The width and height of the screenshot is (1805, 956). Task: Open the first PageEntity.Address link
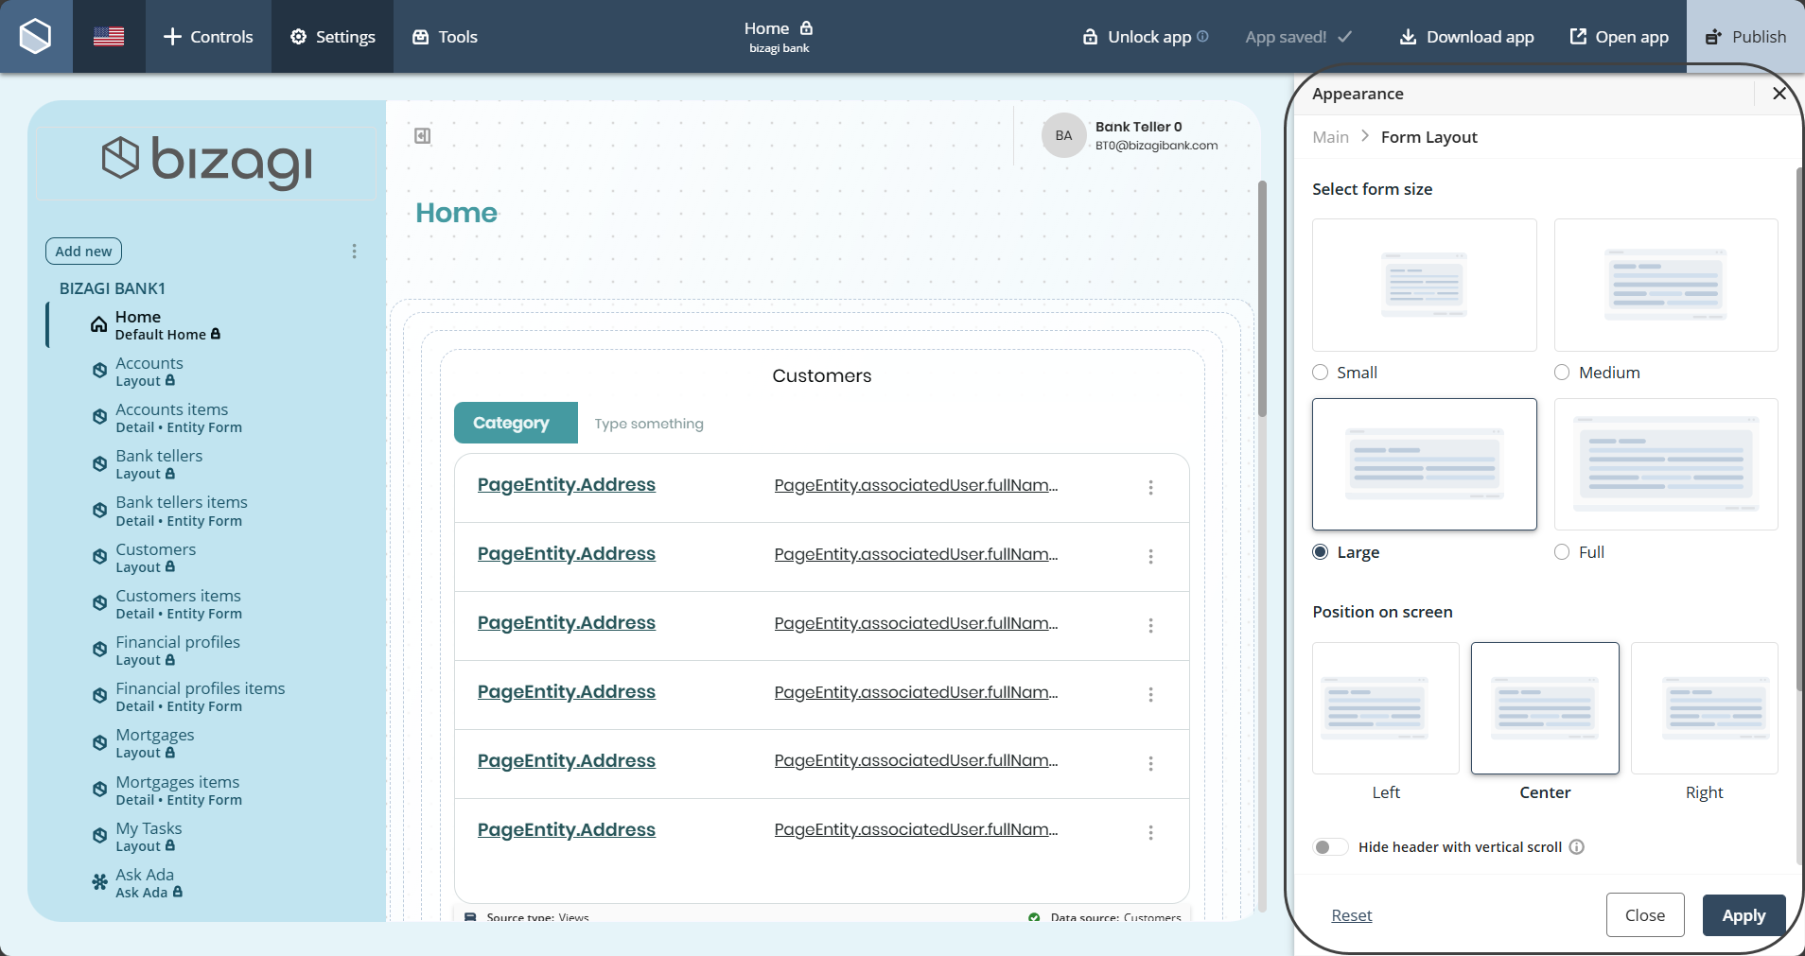tap(567, 485)
